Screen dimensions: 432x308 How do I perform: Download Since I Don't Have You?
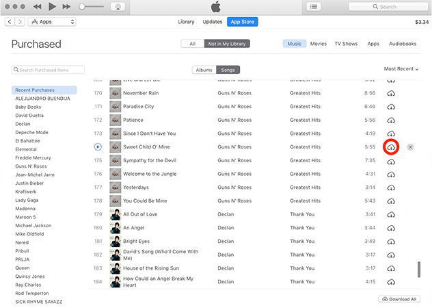click(391, 134)
